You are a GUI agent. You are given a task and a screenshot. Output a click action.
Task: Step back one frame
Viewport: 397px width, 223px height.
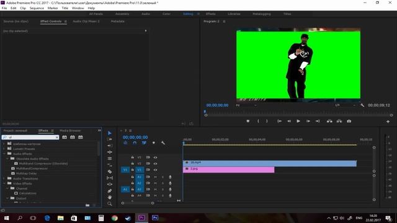(x=289, y=121)
